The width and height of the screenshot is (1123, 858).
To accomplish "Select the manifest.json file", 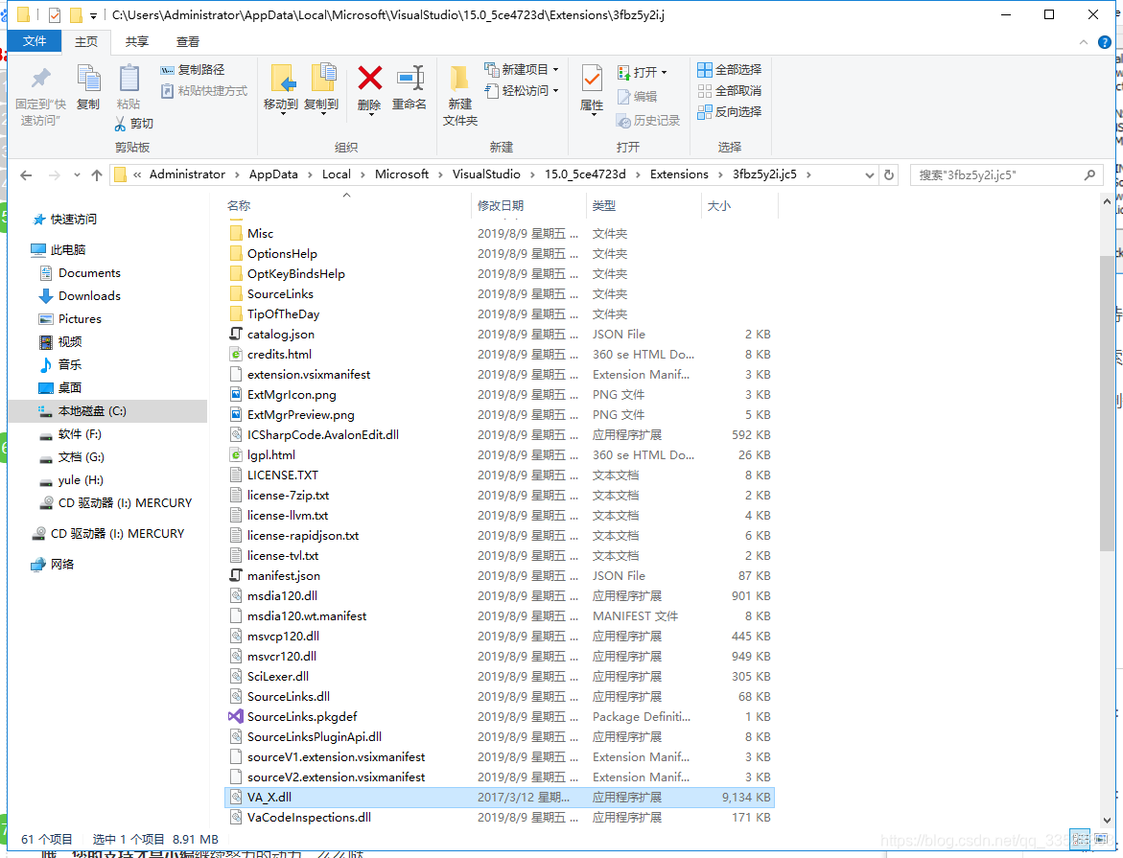I will (500, 576).
